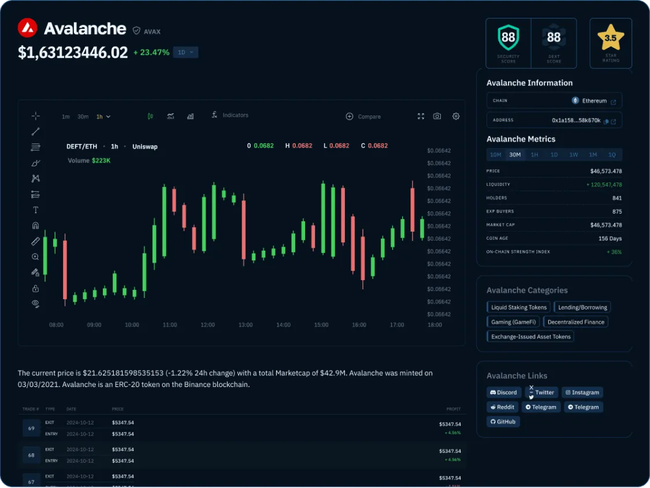
Task: Switch to line chart type icon
Action: coord(170,117)
